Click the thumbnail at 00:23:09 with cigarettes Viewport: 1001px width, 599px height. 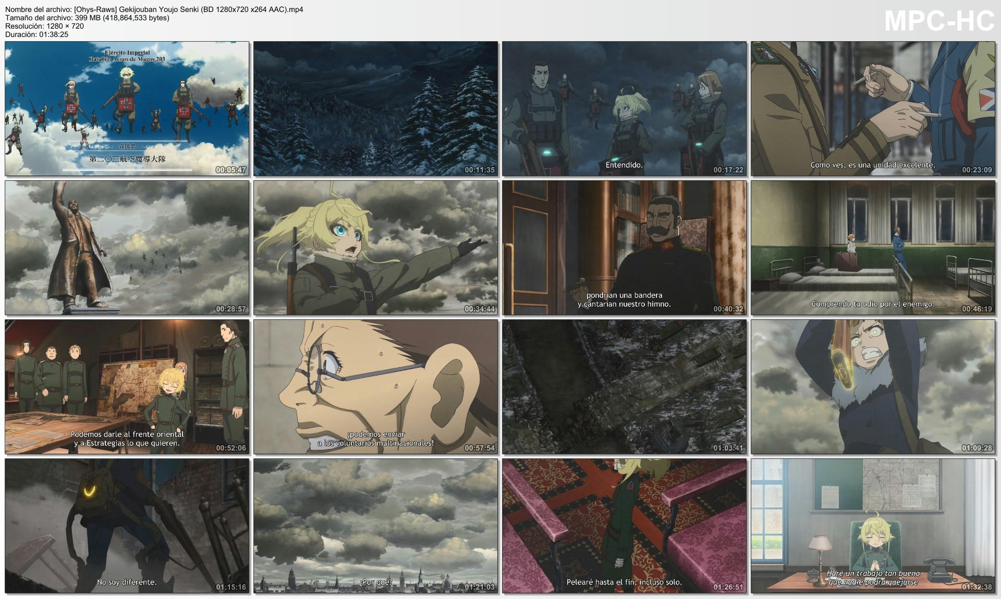pos(873,108)
